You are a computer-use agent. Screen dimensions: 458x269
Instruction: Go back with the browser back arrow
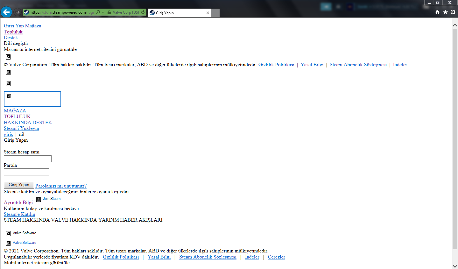(x=6, y=12)
